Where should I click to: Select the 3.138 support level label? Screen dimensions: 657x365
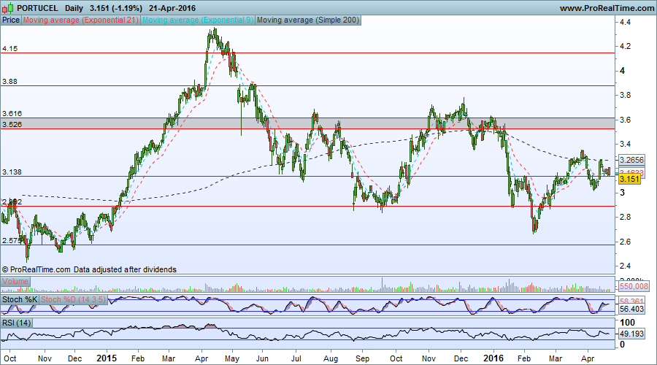click(12, 172)
